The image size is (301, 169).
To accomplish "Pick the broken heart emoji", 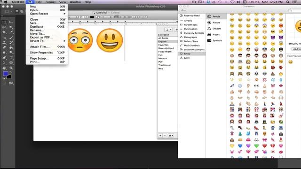I will pyautogui.click(x=273, y=146).
